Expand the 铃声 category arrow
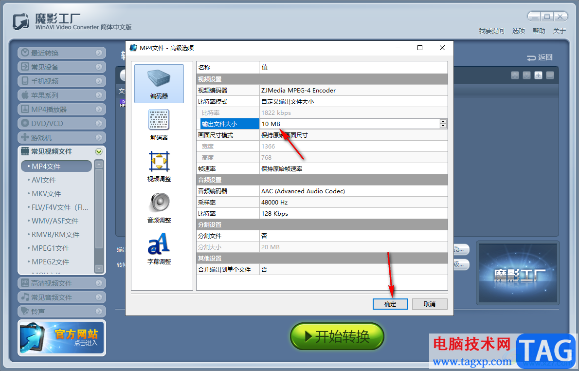The width and height of the screenshot is (579, 371). tap(99, 311)
